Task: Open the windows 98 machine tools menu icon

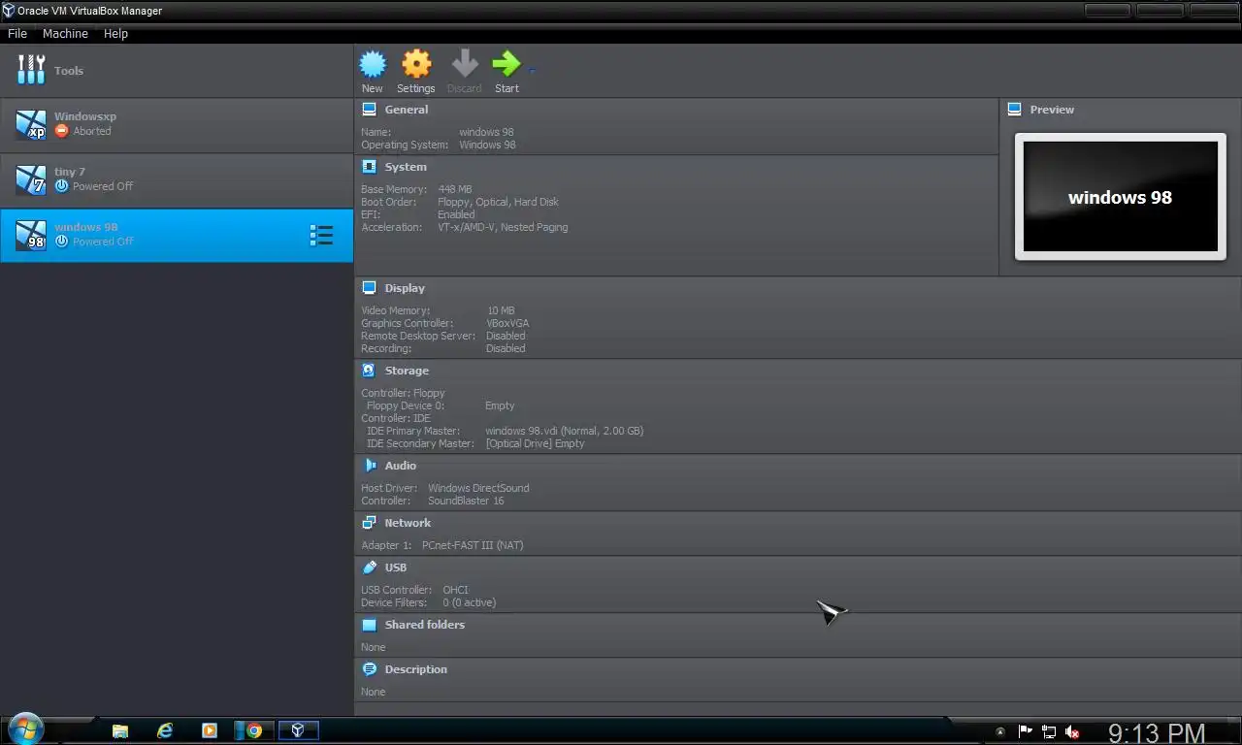Action: pyautogui.click(x=321, y=236)
